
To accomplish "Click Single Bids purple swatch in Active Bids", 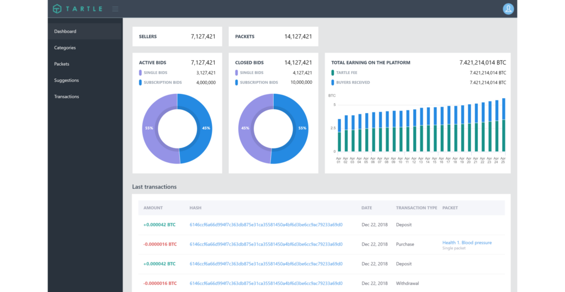I will [x=140, y=73].
